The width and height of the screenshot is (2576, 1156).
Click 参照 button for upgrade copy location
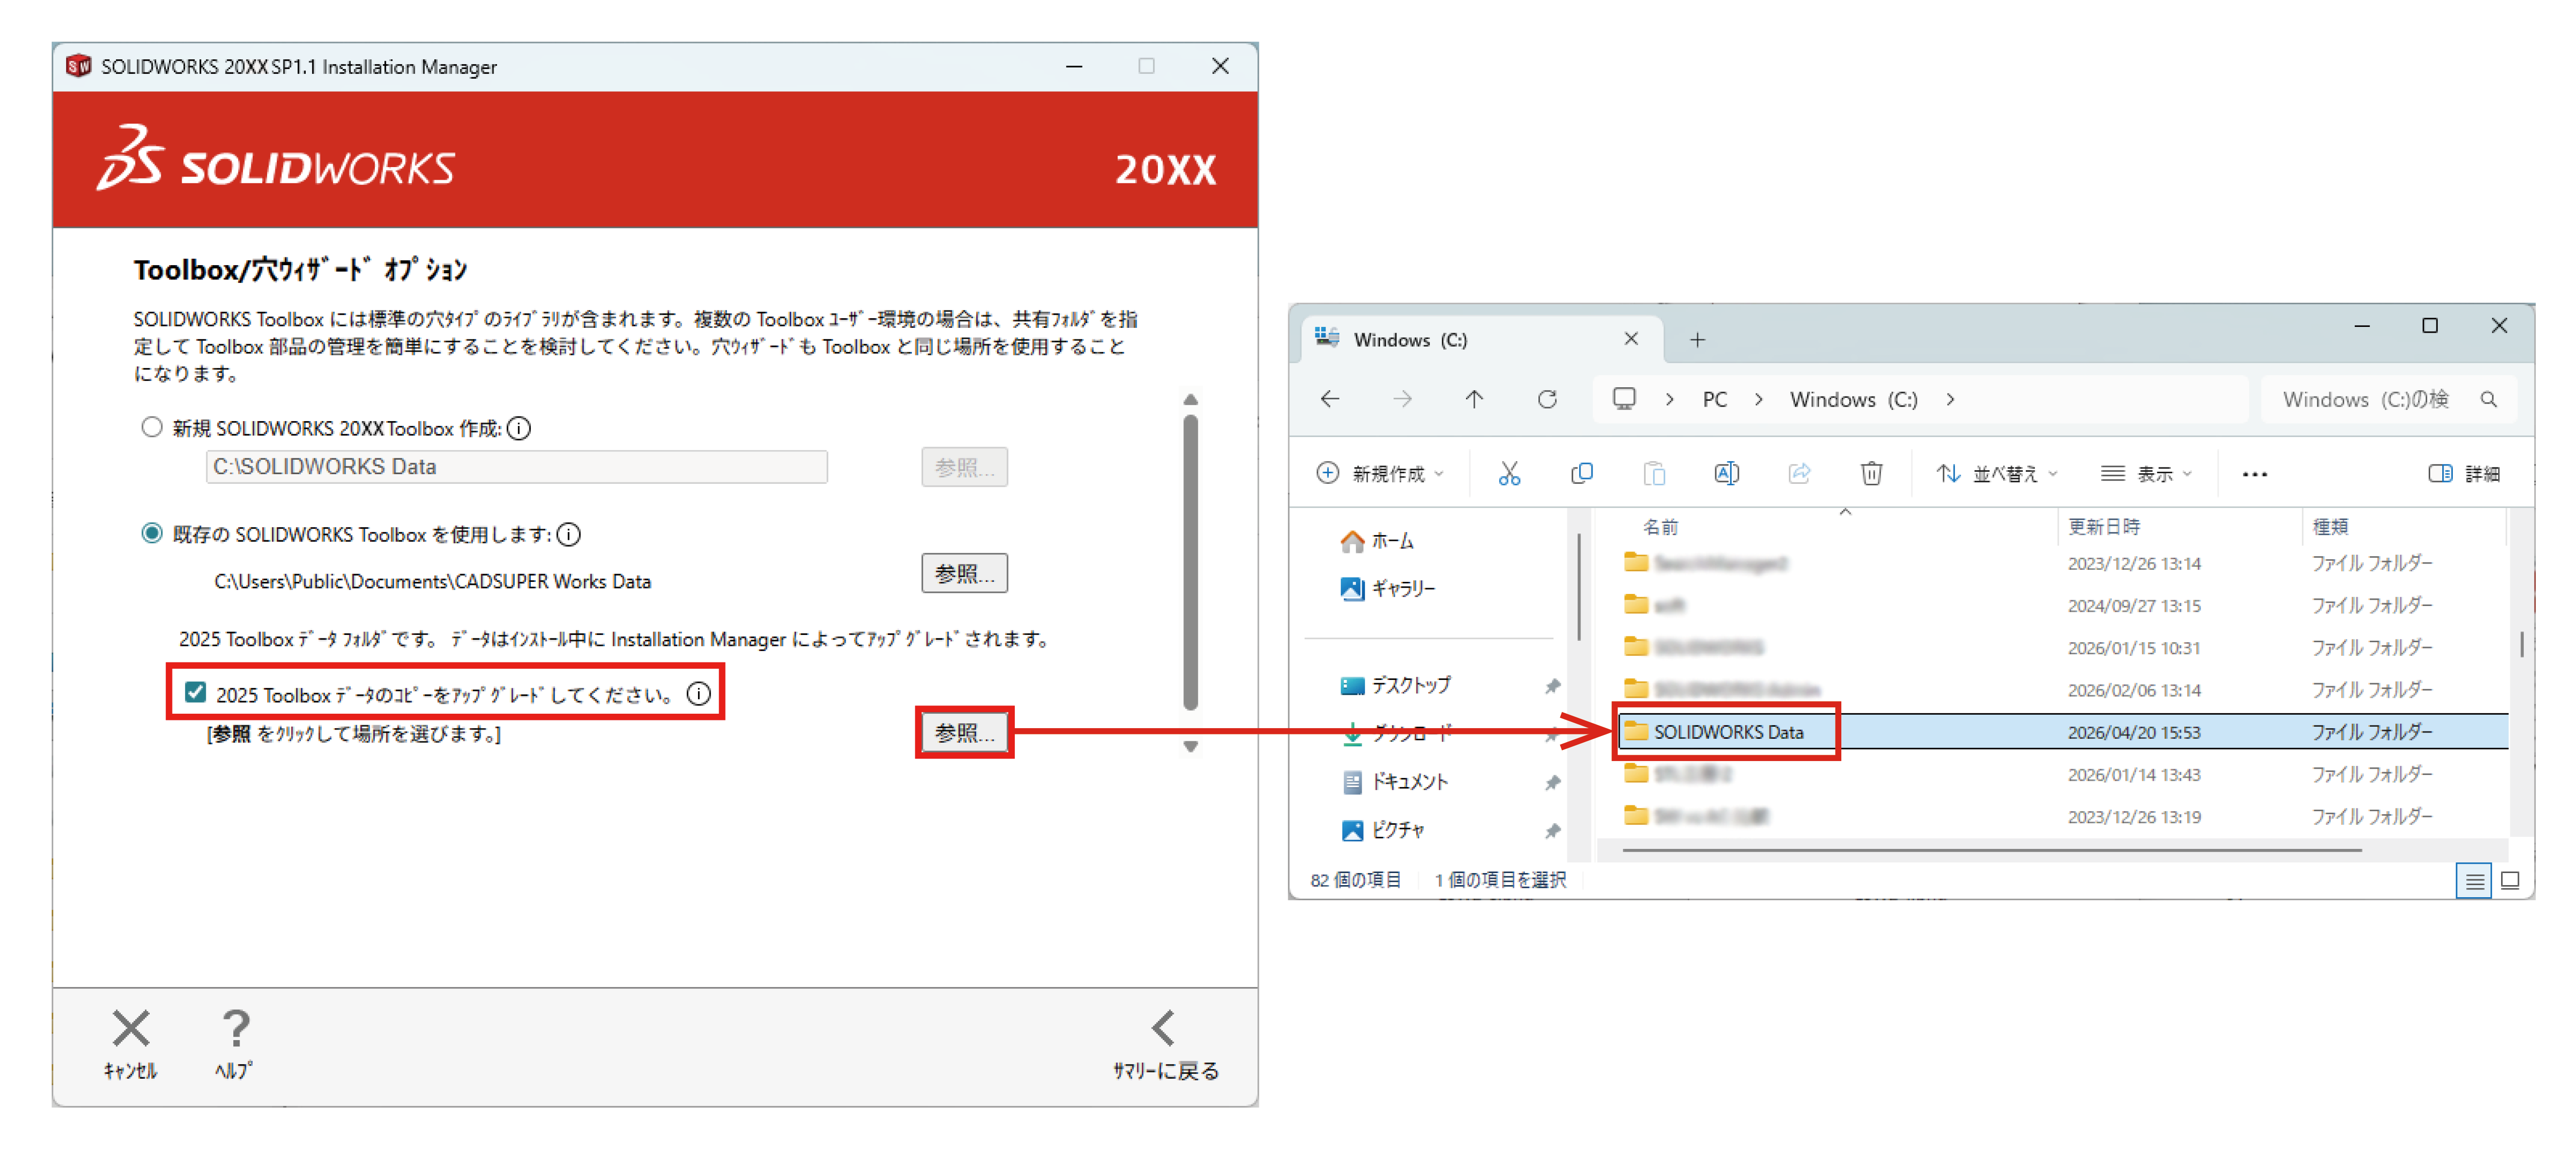(x=964, y=732)
